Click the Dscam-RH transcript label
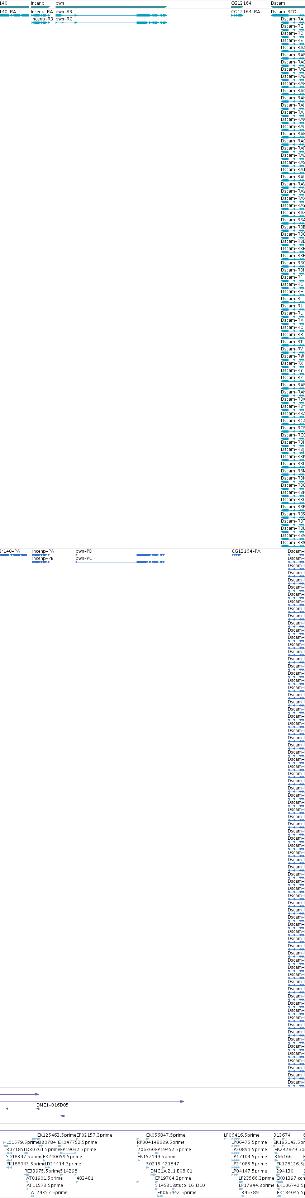 292,292
